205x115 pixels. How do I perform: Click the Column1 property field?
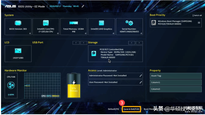(176, 83)
